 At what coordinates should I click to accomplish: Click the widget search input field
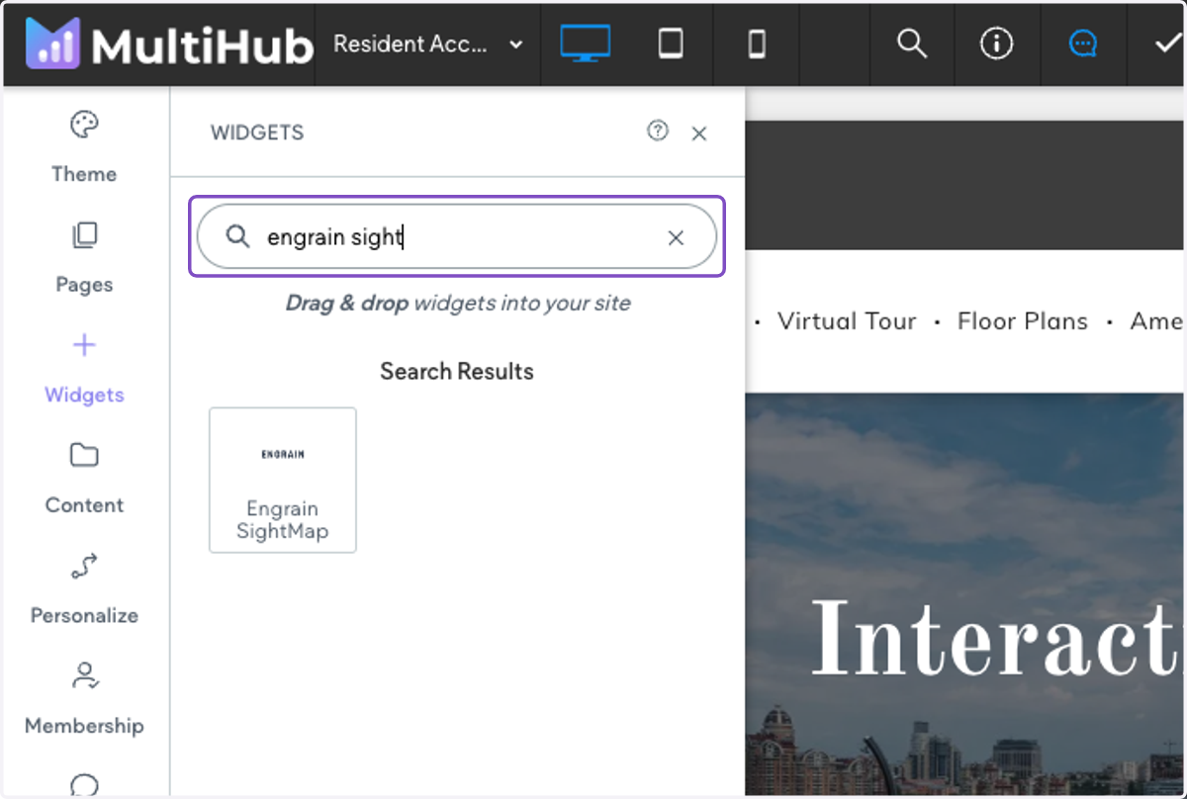pos(457,237)
